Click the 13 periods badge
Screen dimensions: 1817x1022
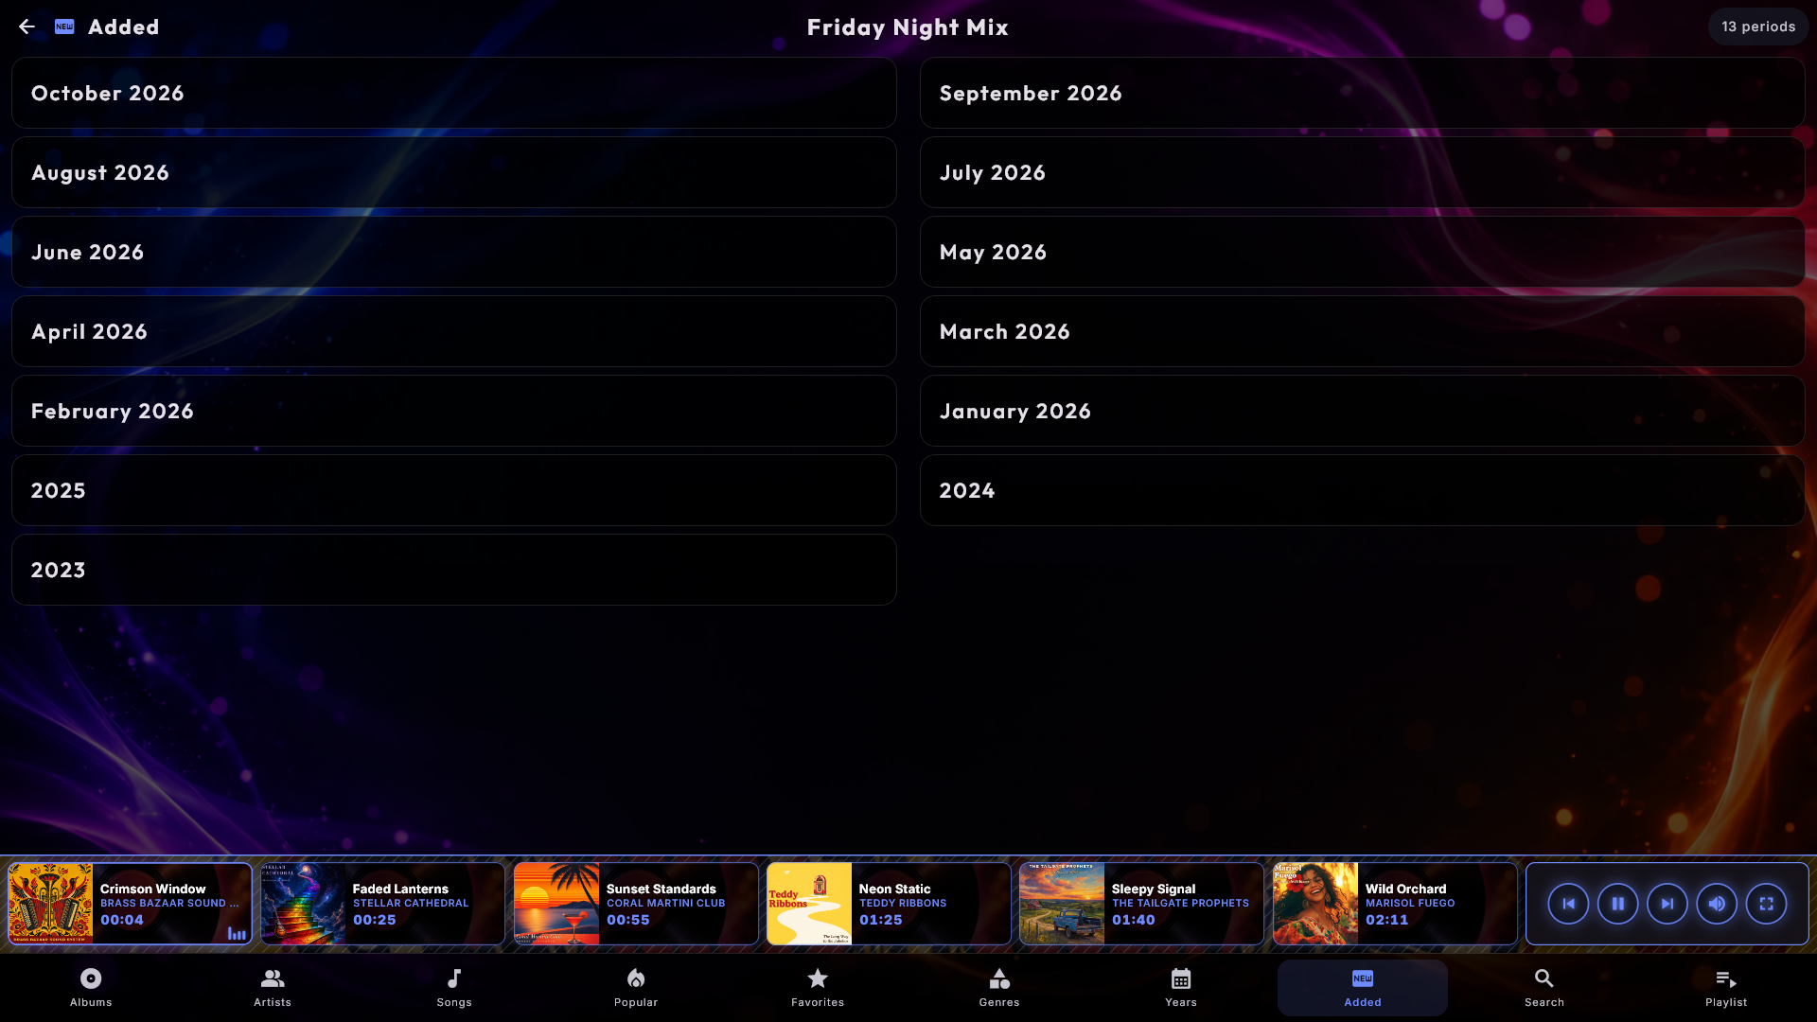click(x=1758, y=26)
